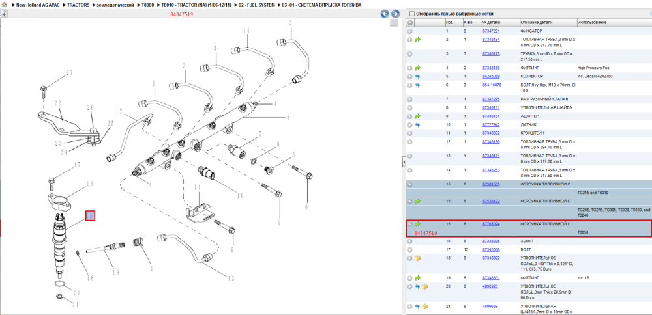
Task: Add part 87348175 ТРУБКА with its plus icon
Action: coord(410,54)
